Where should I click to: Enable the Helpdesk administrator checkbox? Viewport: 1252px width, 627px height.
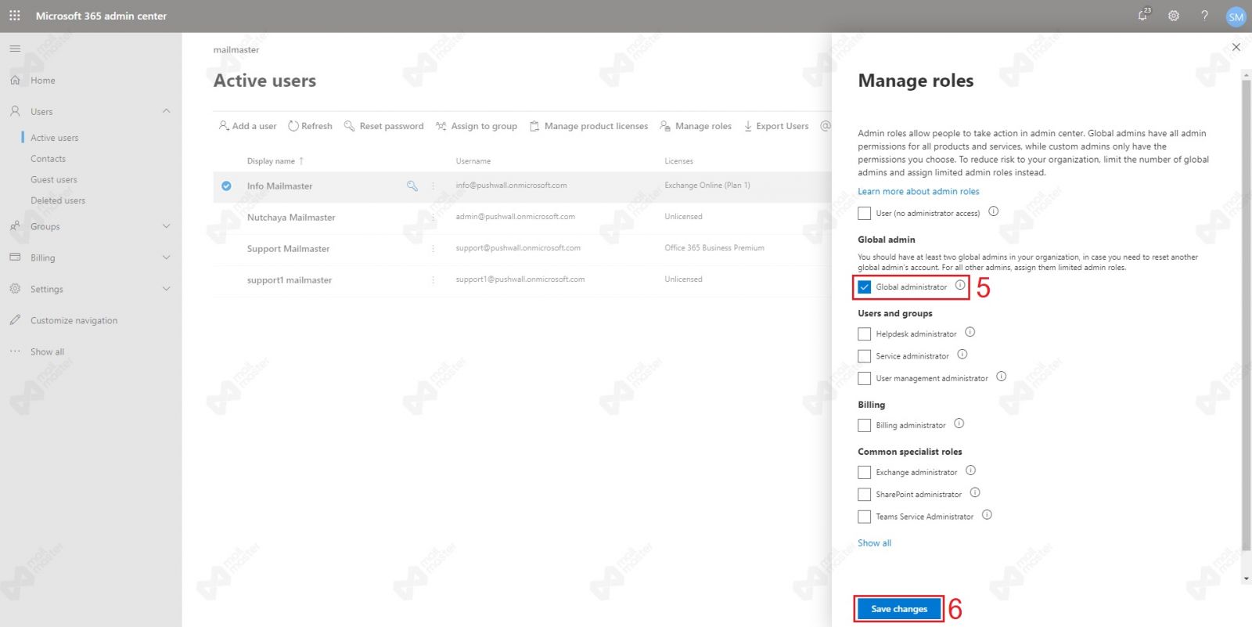tap(865, 334)
